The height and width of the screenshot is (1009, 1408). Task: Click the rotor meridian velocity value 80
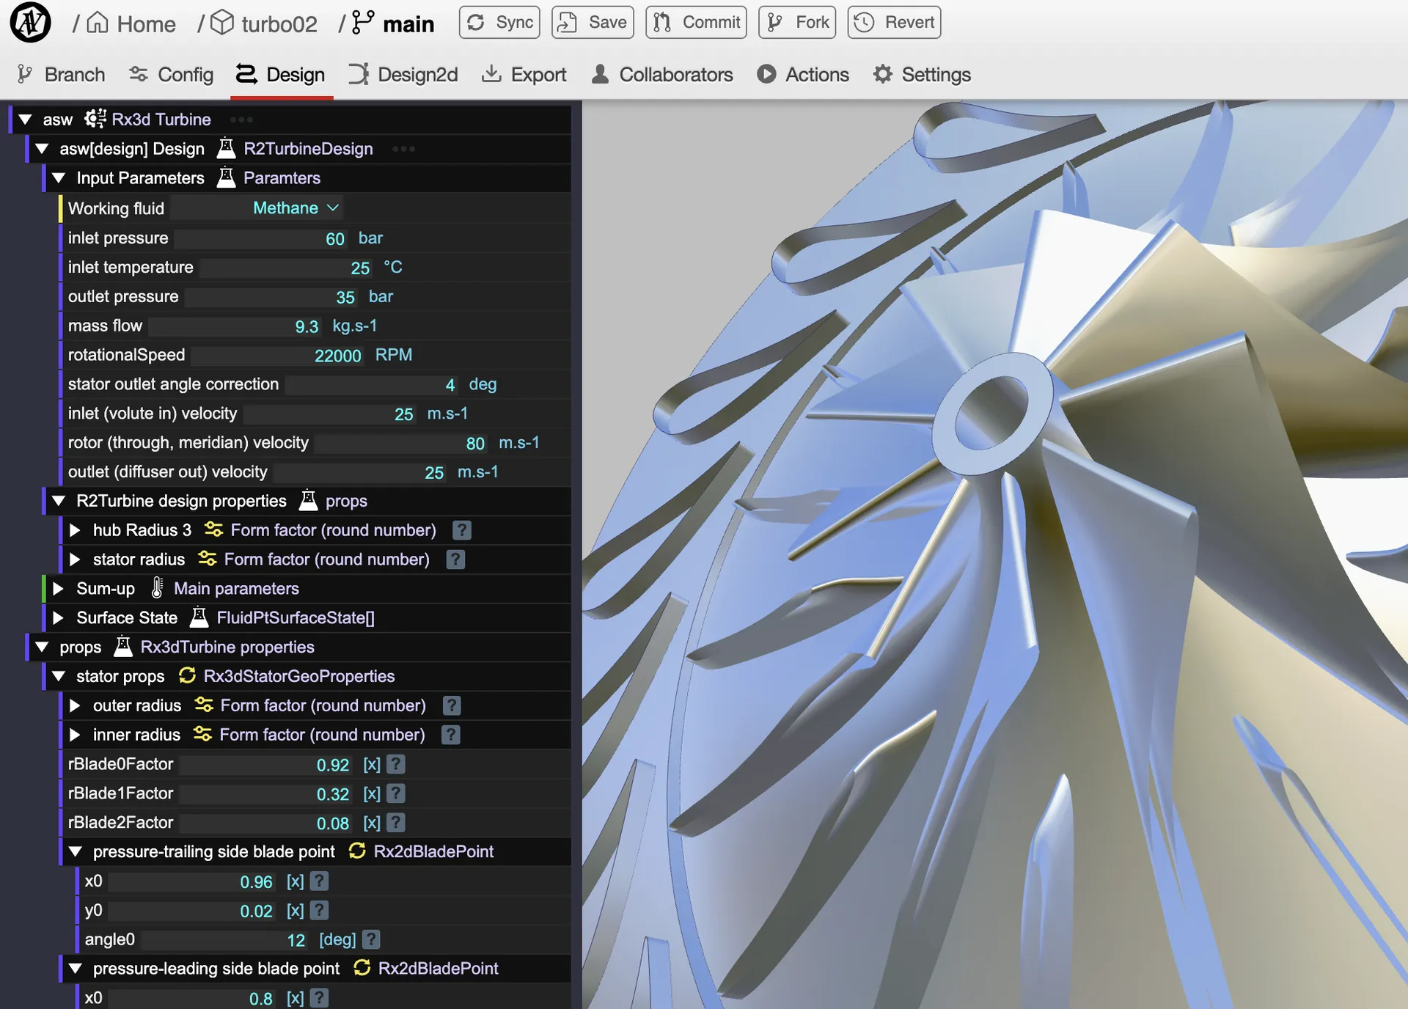pos(475,443)
